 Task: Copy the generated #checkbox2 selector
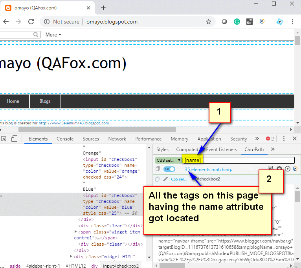coord(157,179)
